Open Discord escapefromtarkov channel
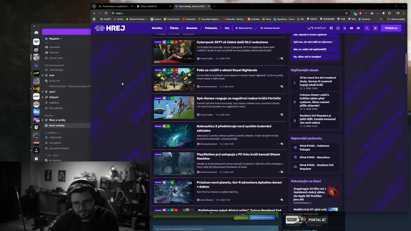Image resolution: width=411 pixels, height=231 pixels. pyautogui.click(x=59, y=148)
